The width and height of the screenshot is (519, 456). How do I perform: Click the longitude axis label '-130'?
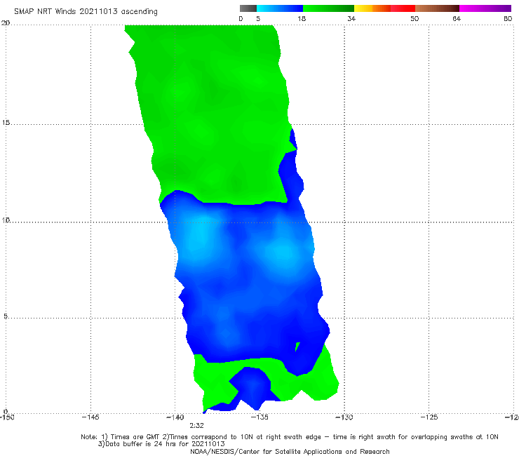point(344,417)
